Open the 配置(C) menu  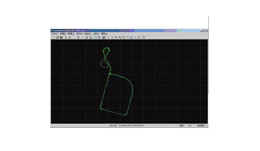tap(71, 33)
